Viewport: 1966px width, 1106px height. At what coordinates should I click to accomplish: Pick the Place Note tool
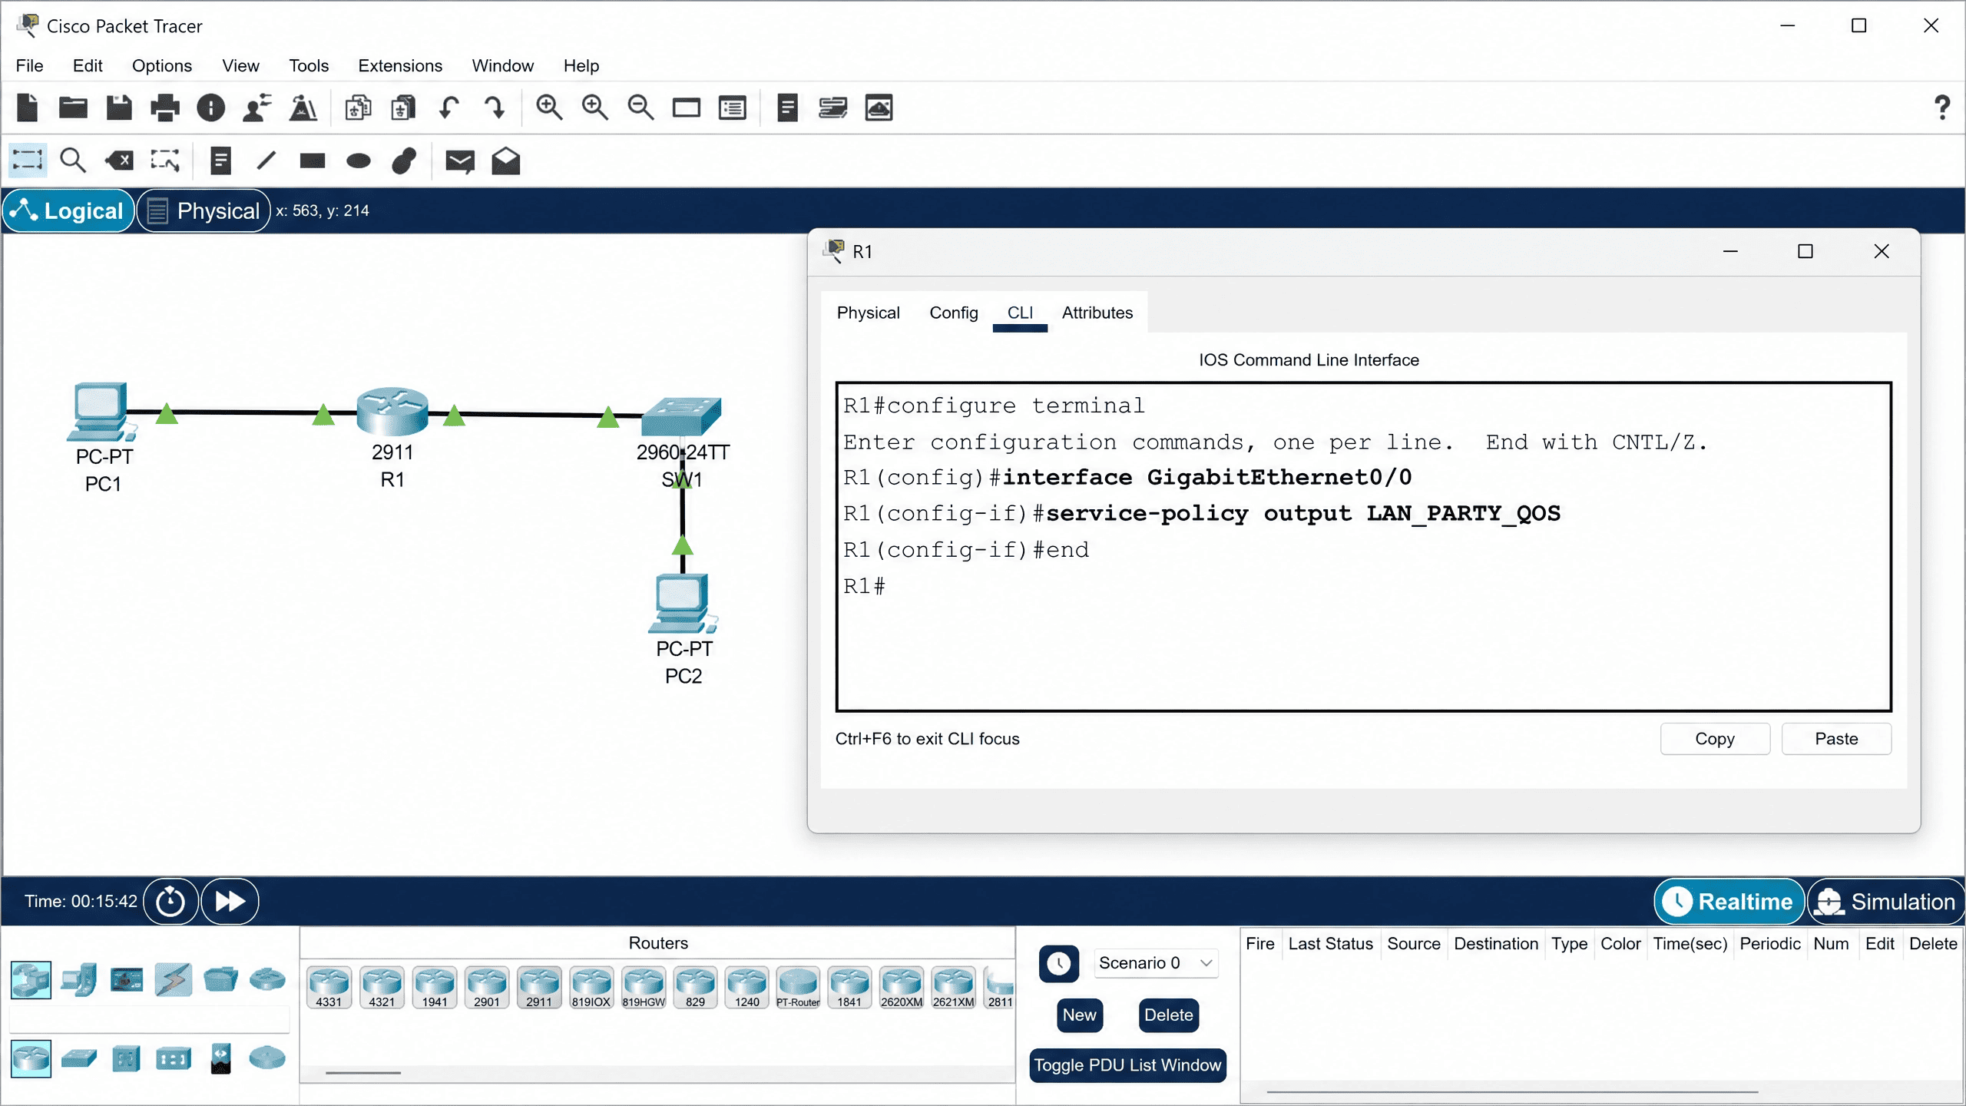pyautogui.click(x=221, y=161)
